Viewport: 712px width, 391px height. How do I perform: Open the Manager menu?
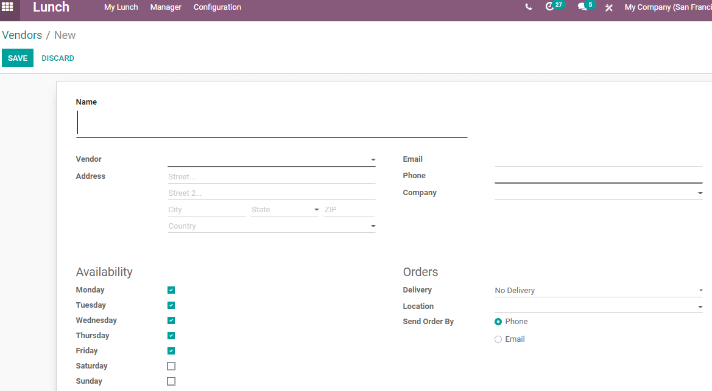[166, 7]
